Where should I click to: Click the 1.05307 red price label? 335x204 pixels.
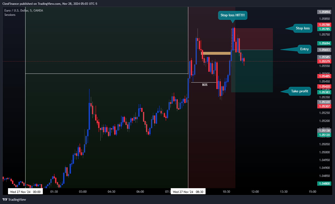[324, 106]
